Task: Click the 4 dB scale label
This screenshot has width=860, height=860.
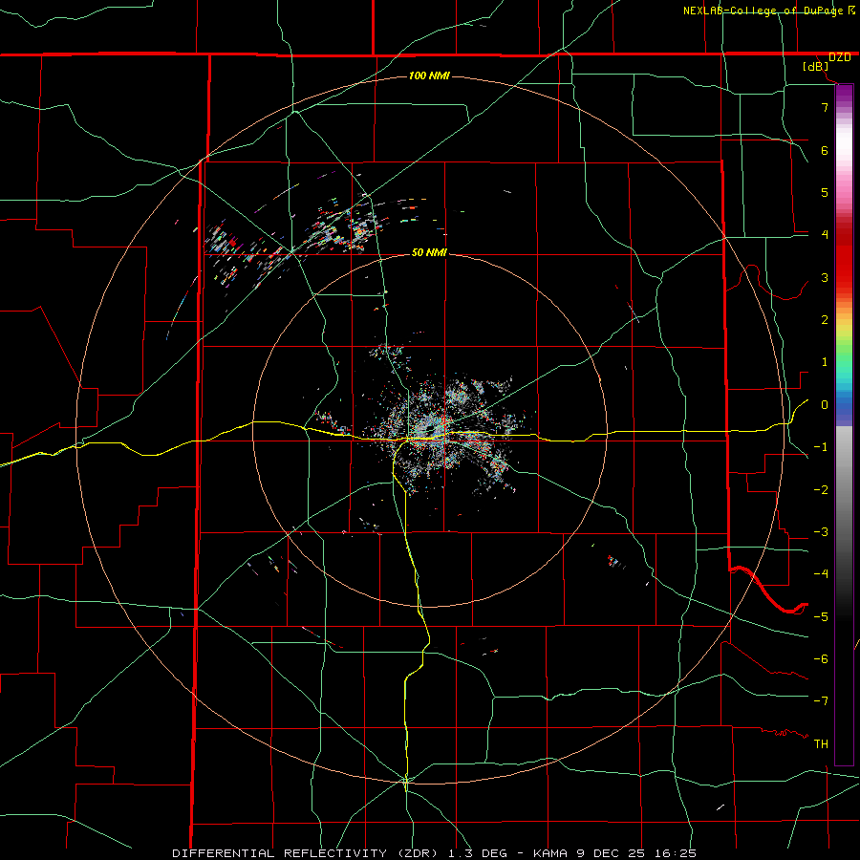Action: click(825, 235)
